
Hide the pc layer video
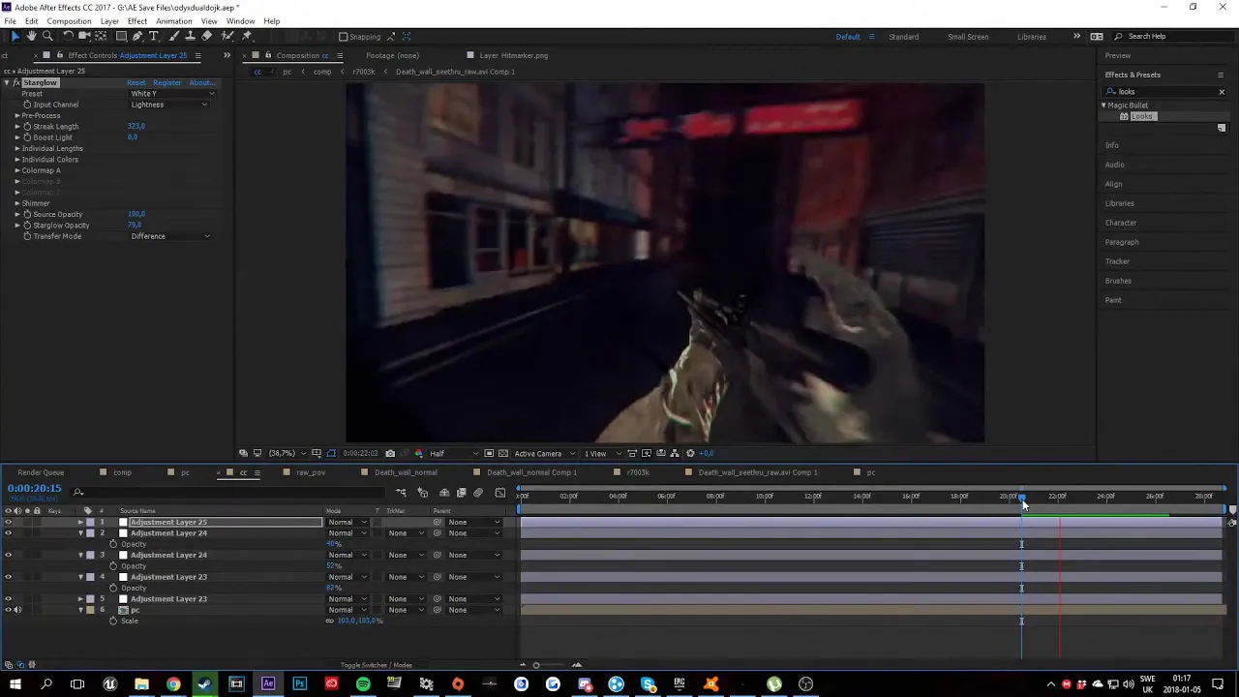pos(8,610)
